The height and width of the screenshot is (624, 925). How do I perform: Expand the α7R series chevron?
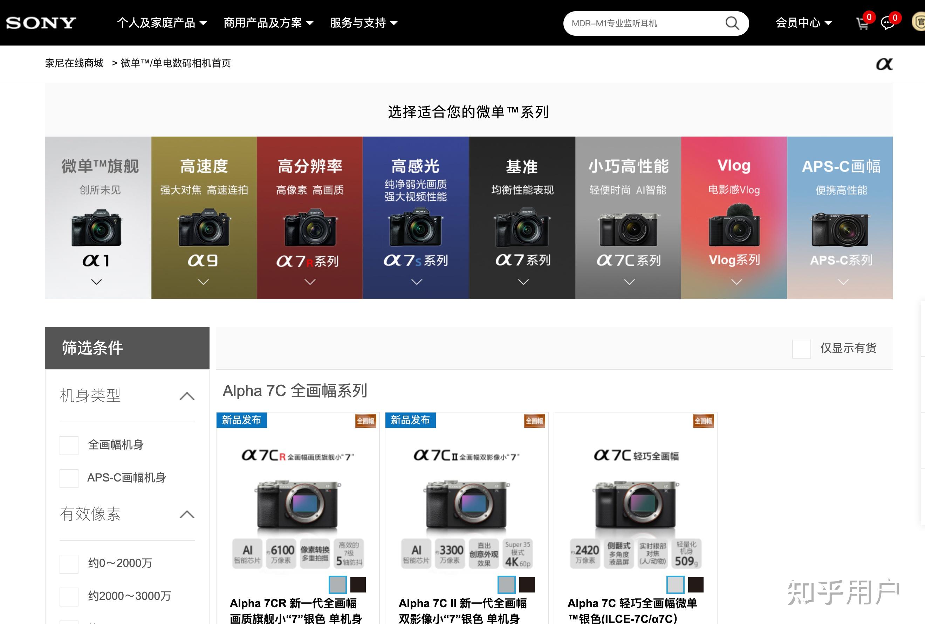(x=310, y=282)
